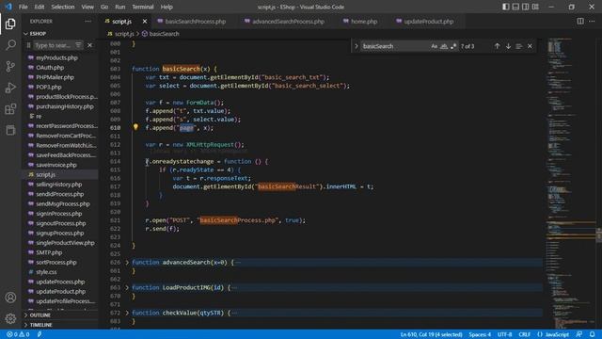Click the feedback icon in status bar
602x339 pixels.
click(x=579, y=334)
